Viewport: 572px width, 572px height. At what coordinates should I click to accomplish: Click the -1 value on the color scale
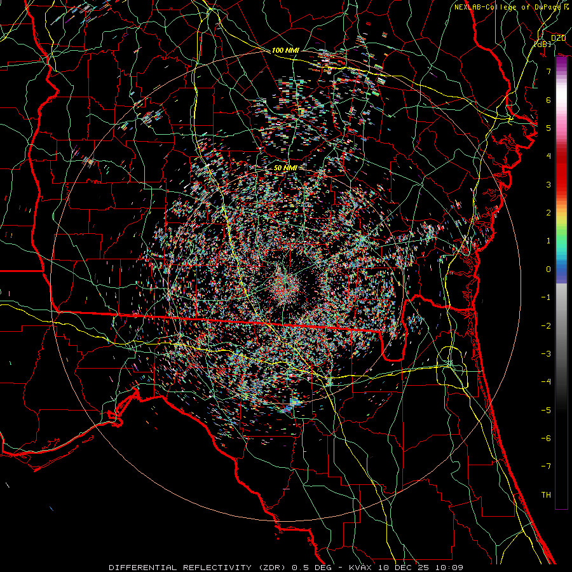[546, 297]
